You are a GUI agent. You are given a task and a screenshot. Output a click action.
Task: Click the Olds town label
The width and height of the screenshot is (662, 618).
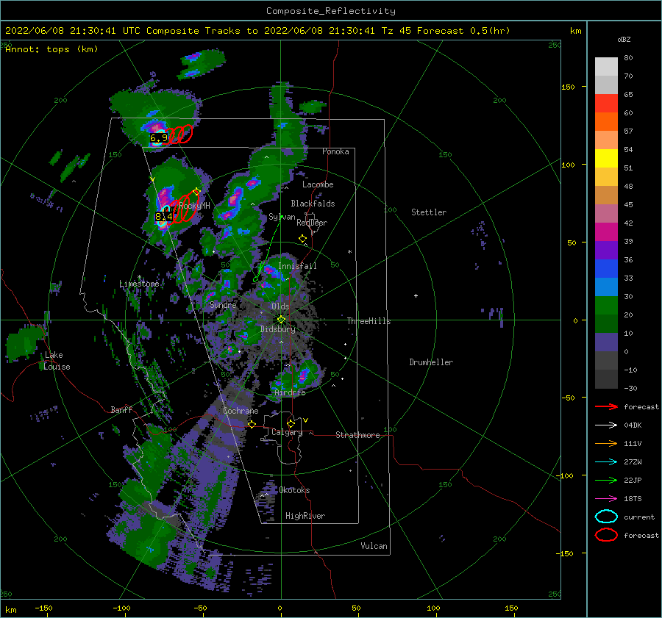coord(280,306)
